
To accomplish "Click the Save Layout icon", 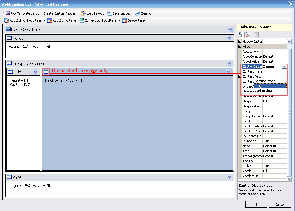I will point(109,13).
